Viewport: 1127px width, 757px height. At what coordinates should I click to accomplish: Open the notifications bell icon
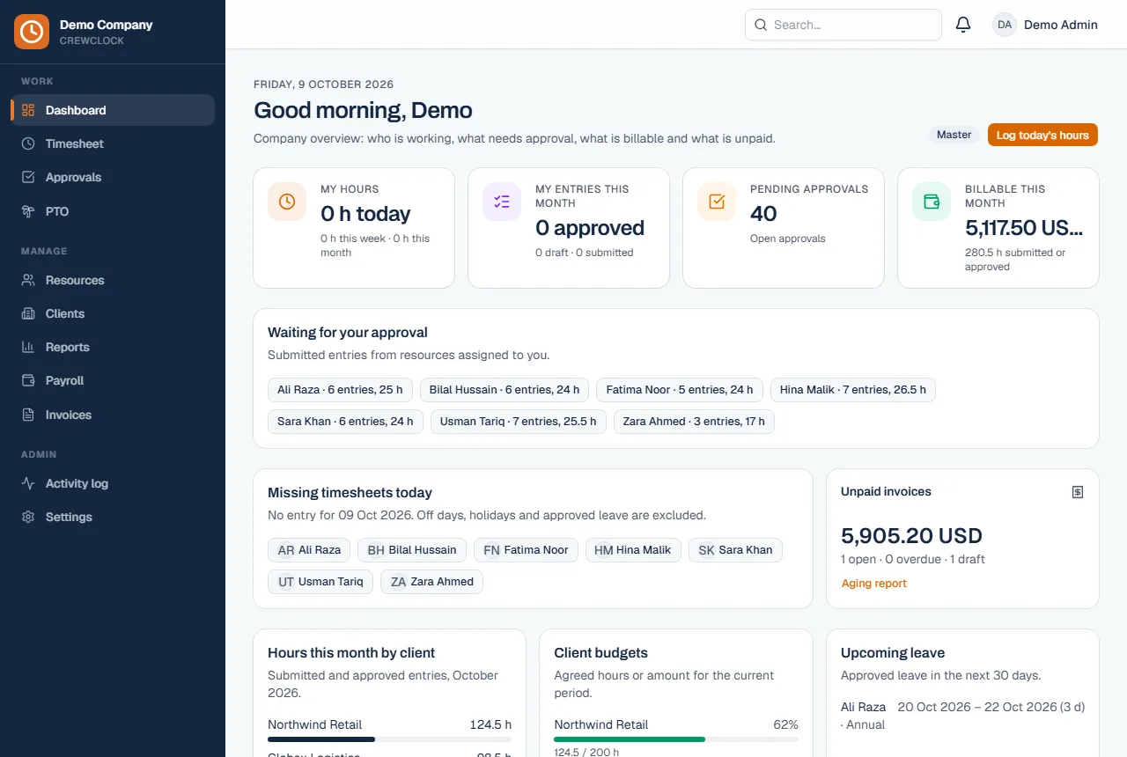click(x=963, y=25)
